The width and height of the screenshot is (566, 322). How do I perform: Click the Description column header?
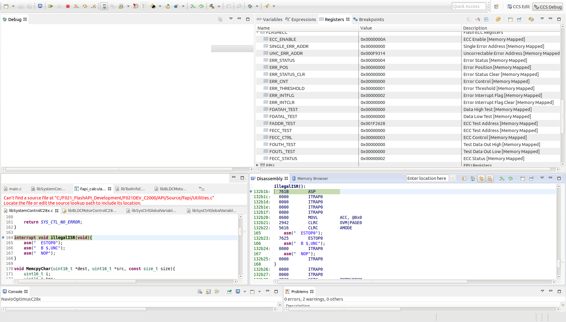[511, 28]
